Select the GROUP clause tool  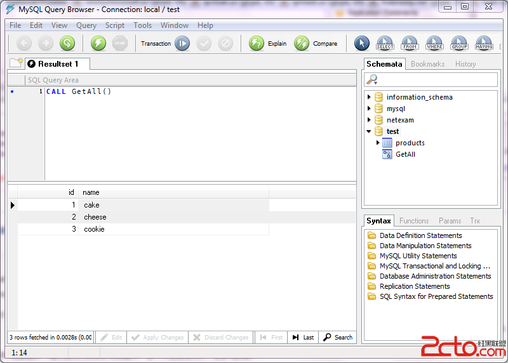(459, 43)
